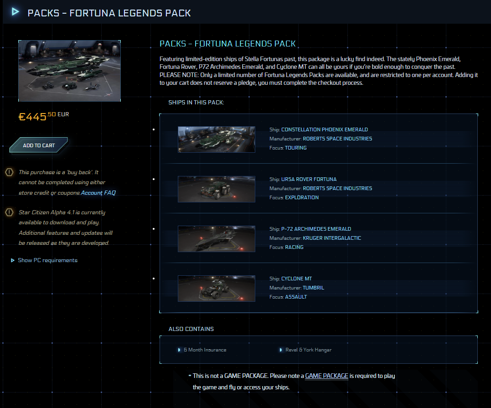The image size is (491, 408).
Task: Open the Fortuna Legends Pack main image
Action: coord(69,71)
